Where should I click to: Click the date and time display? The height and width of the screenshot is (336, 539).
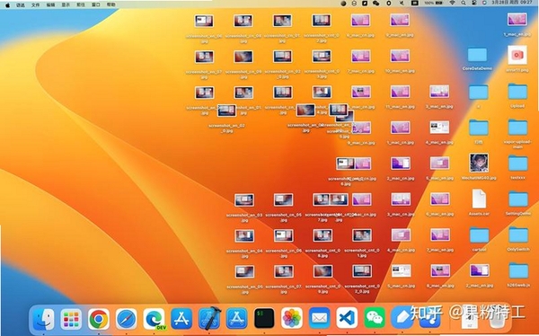click(513, 3)
